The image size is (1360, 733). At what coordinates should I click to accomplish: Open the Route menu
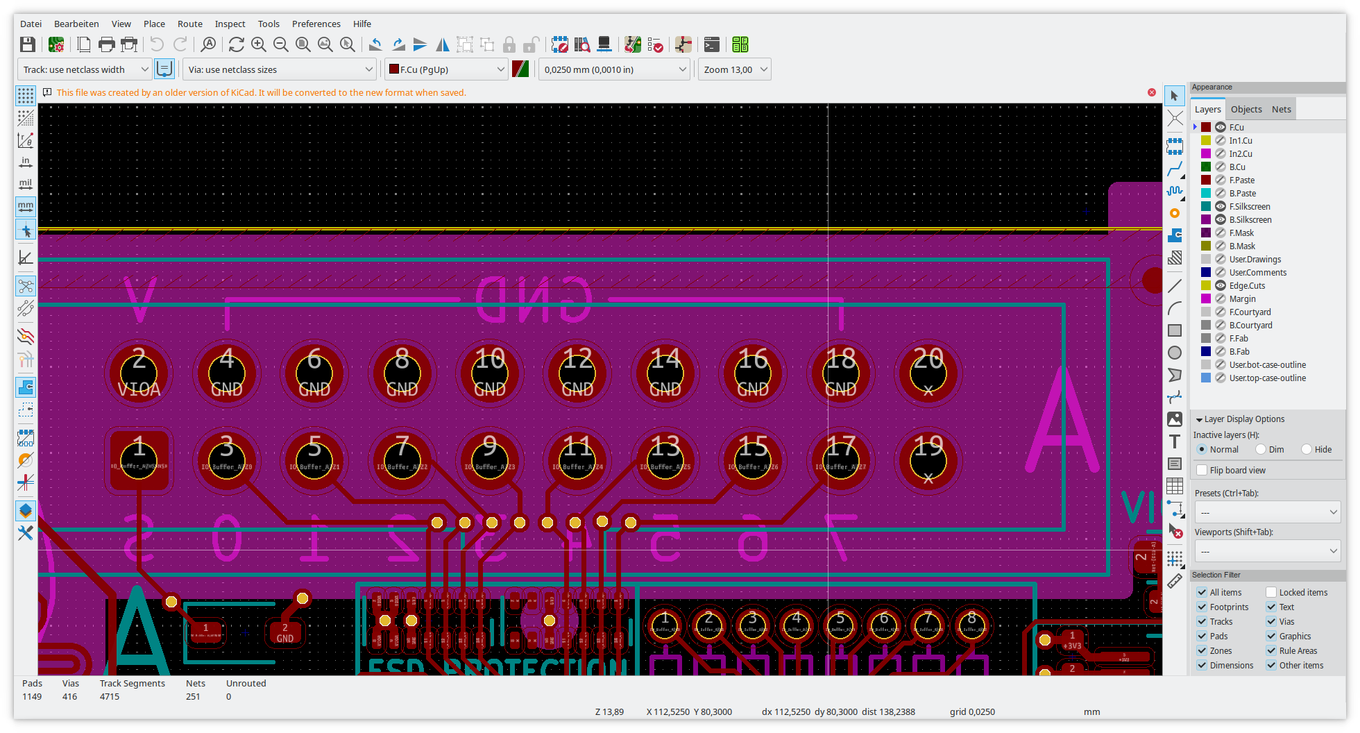[189, 24]
